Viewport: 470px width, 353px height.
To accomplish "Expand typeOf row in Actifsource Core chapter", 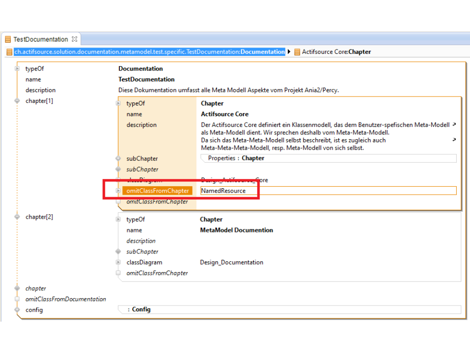I will pos(118,103).
